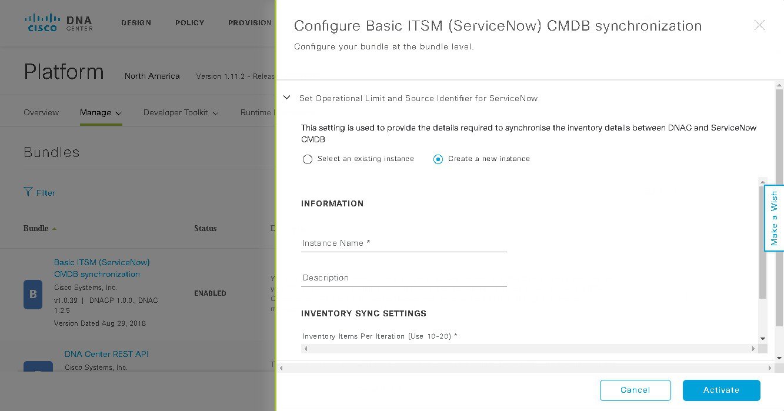
Task: Click the Bundle column sort arrow
Action: tap(54, 229)
